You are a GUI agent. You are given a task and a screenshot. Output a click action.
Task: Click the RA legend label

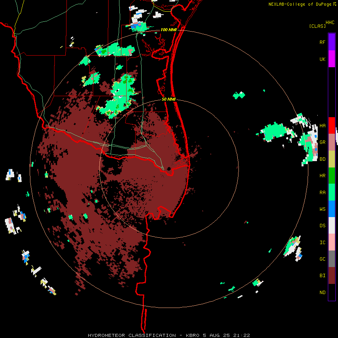[322, 193]
